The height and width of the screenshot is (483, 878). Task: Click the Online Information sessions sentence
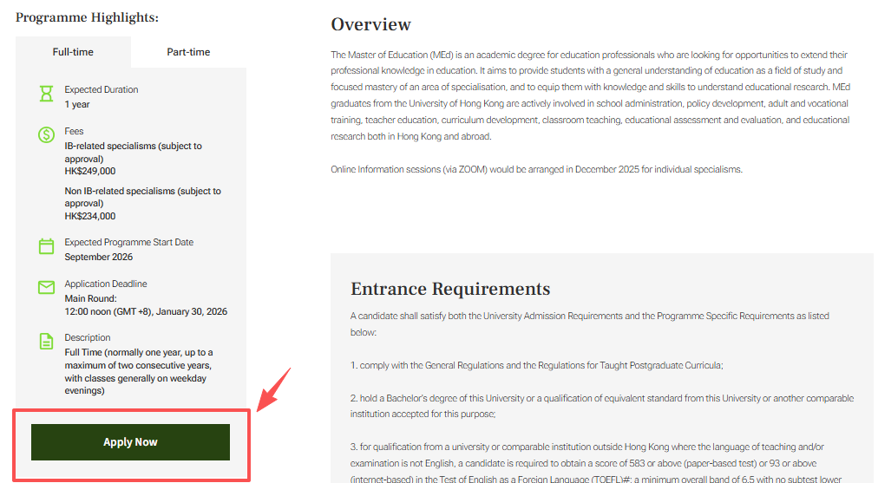tap(536, 169)
